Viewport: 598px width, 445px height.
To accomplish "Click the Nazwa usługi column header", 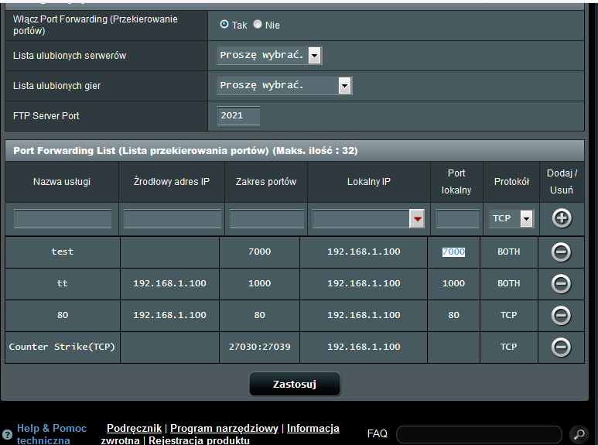I will (62, 182).
